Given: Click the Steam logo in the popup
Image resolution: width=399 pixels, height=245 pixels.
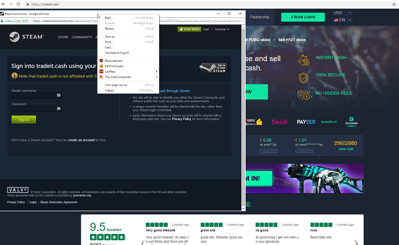Looking at the screenshot, I should (26, 37).
